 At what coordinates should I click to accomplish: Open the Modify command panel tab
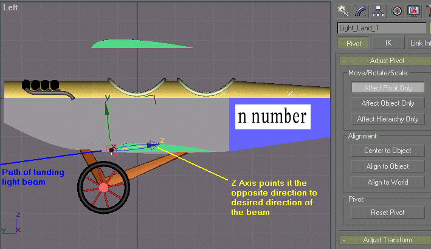click(360, 10)
